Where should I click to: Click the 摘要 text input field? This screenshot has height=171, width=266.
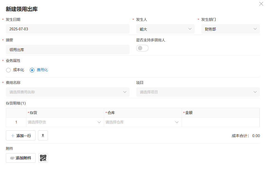pyautogui.click(x=67, y=49)
